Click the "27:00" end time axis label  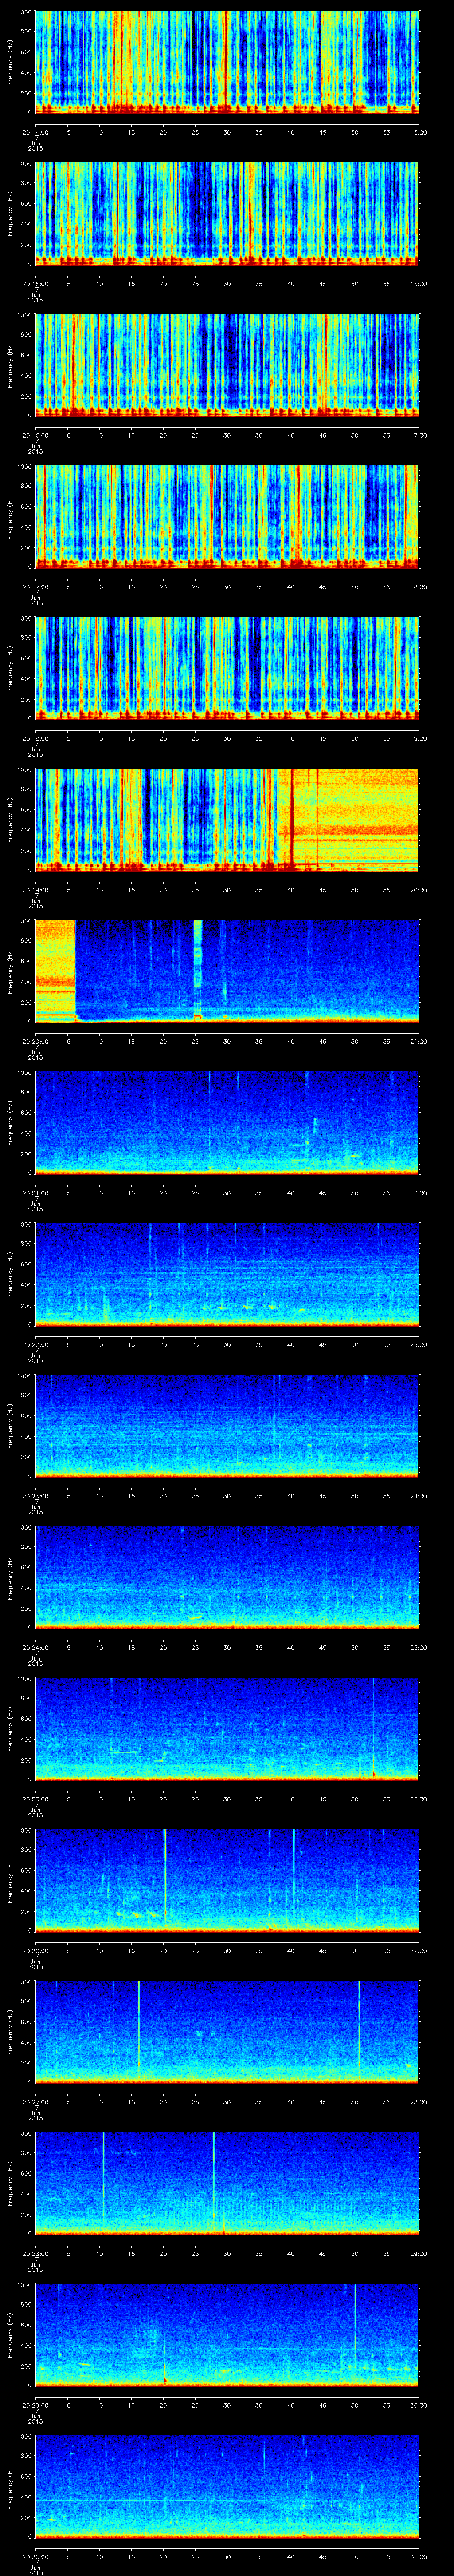pyautogui.click(x=418, y=1950)
